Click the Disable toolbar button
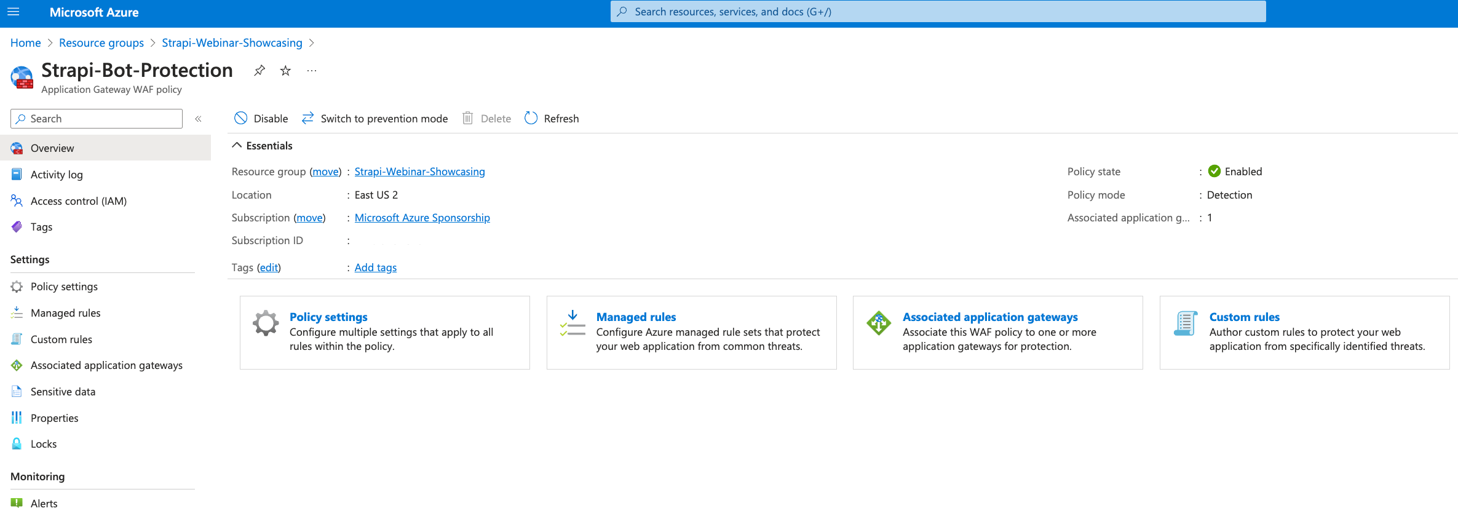This screenshot has height=519, width=1458. (x=261, y=119)
